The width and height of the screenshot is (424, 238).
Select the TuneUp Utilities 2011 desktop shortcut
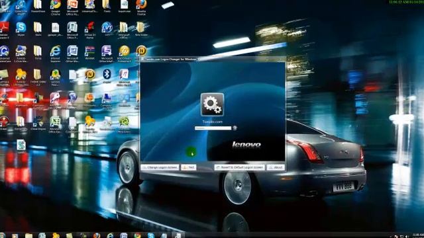(x=21, y=77)
